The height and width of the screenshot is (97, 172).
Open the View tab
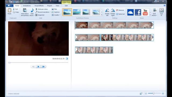(x=57, y=6)
